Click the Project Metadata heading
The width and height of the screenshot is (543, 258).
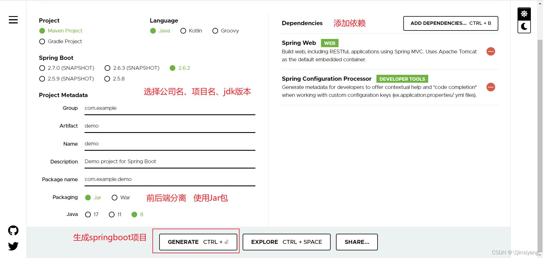pyautogui.click(x=63, y=95)
